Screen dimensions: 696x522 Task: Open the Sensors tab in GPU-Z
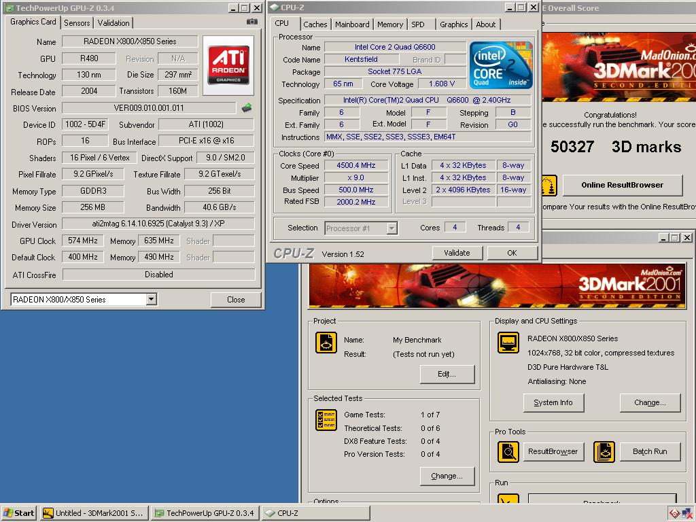pyautogui.click(x=77, y=23)
